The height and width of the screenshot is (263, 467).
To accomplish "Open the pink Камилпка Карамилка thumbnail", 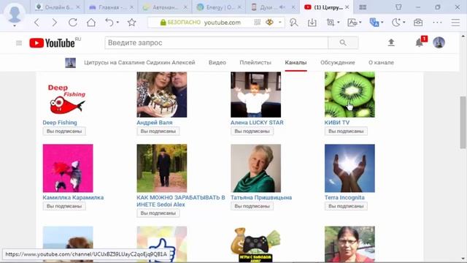I will 68,168.
